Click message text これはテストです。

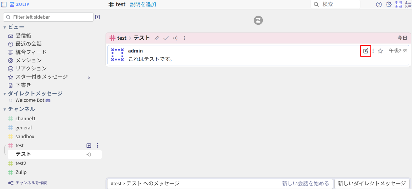(x=151, y=59)
